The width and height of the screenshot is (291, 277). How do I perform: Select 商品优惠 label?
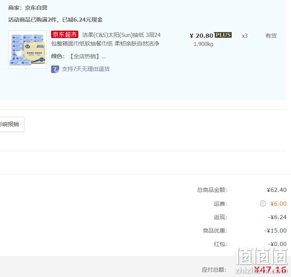click(215, 231)
